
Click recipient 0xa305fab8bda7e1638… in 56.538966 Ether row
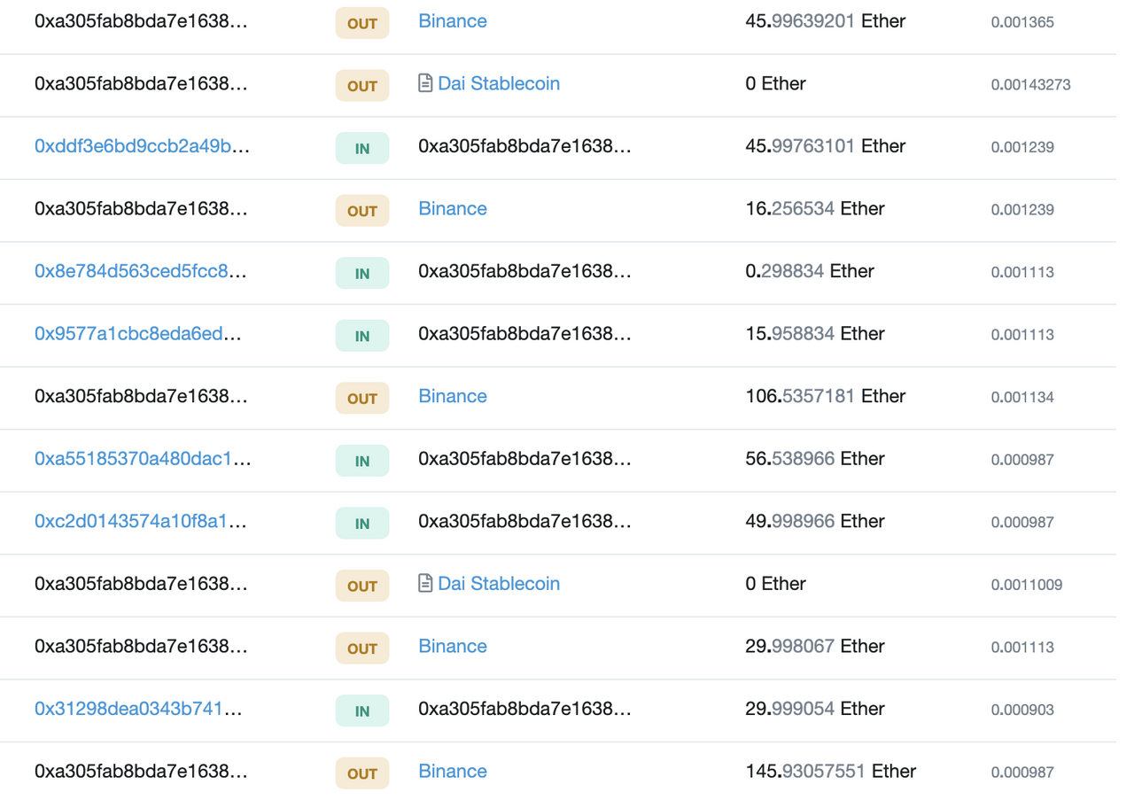[525, 458]
